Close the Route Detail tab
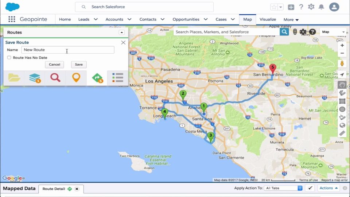Image resolution: width=350 pixels, height=197 pixels. point(77,189)
